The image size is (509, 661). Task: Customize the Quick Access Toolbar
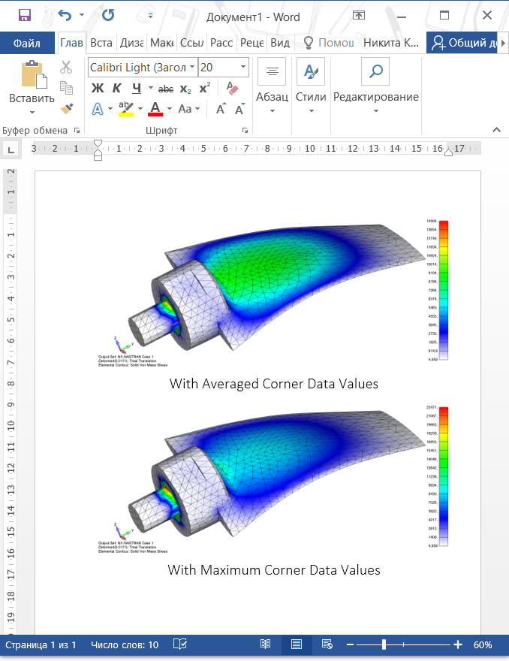150,16
